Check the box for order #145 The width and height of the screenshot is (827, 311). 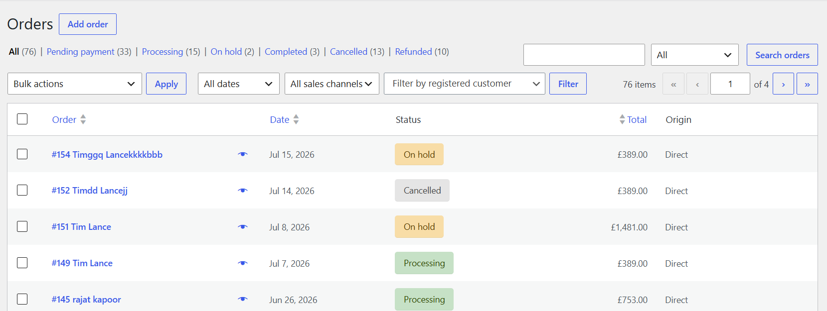tap(22, 299)
